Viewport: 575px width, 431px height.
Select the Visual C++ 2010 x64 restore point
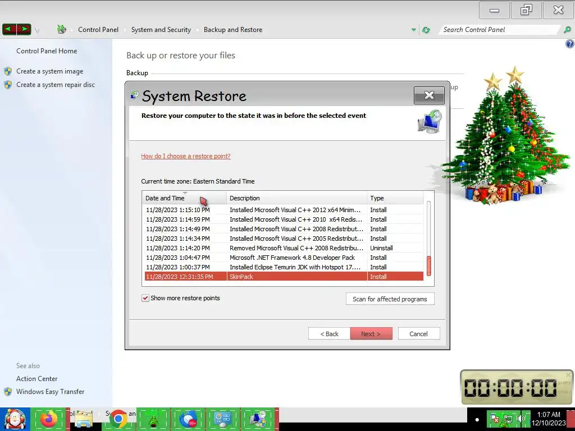tap(283, 219)
